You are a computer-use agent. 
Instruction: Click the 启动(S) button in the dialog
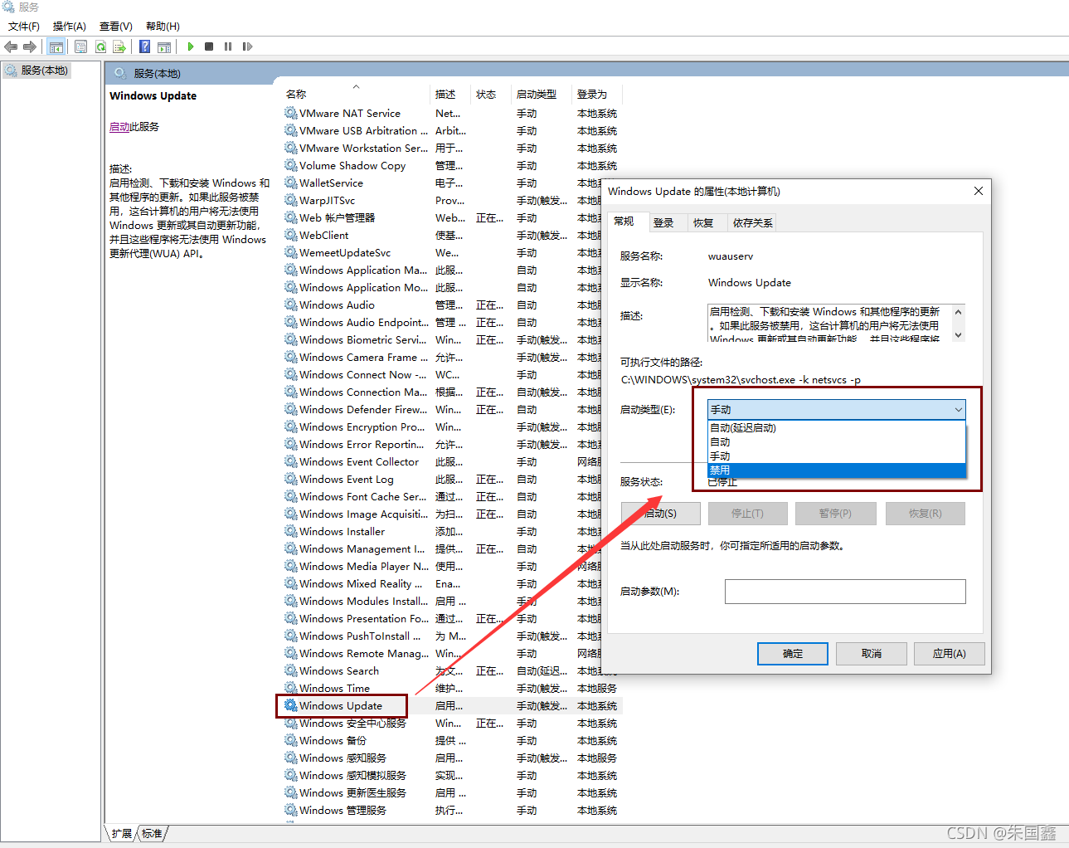pyautogui.click(x=661, y=514)
